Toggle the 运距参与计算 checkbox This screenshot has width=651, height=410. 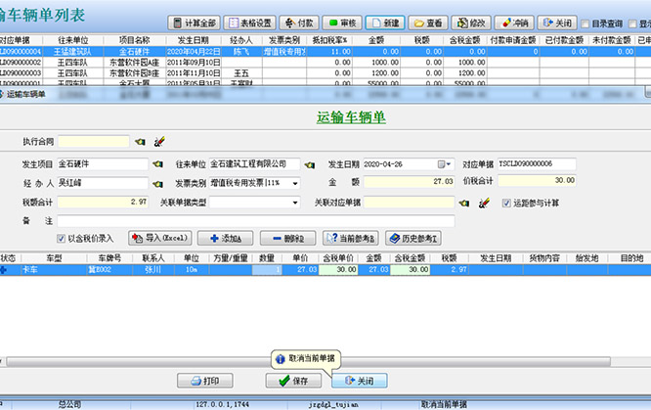[506, 203]
